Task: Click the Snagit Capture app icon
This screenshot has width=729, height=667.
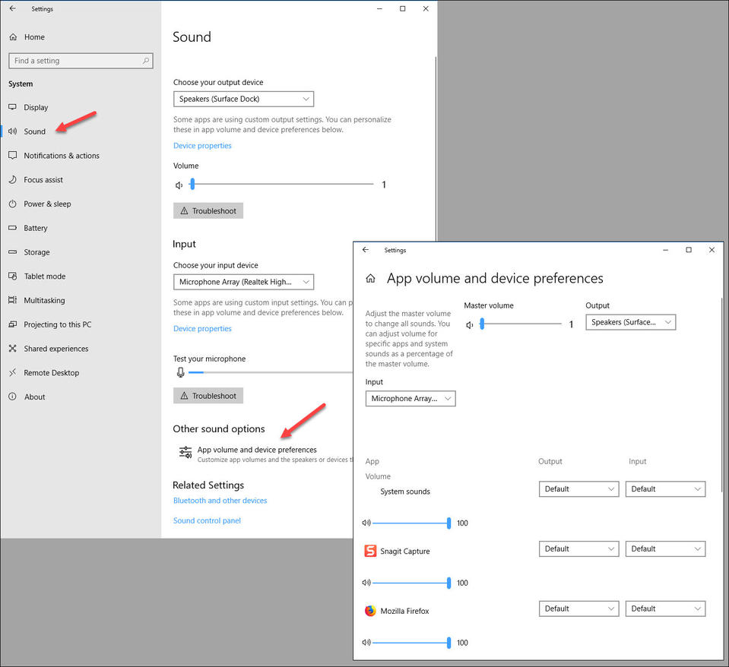Action: pos(370,551)
